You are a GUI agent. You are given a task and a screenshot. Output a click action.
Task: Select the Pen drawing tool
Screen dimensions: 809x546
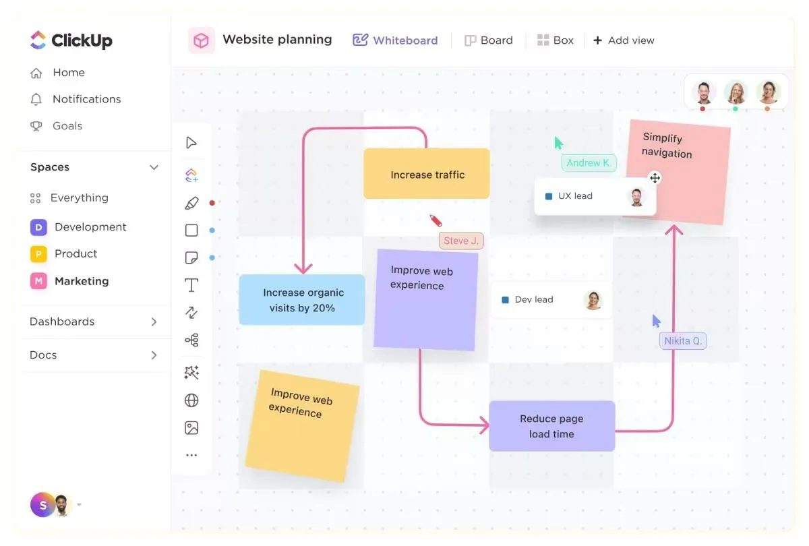point(191,203)
